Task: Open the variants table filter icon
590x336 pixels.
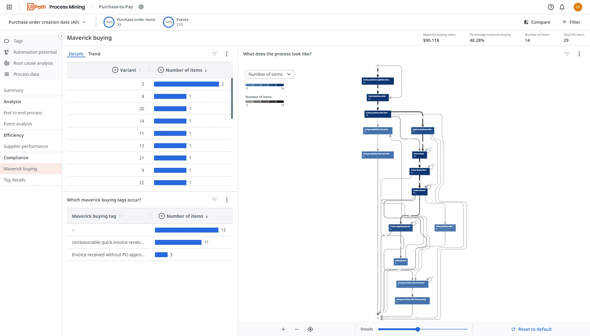Action: [x=214, y=54]
